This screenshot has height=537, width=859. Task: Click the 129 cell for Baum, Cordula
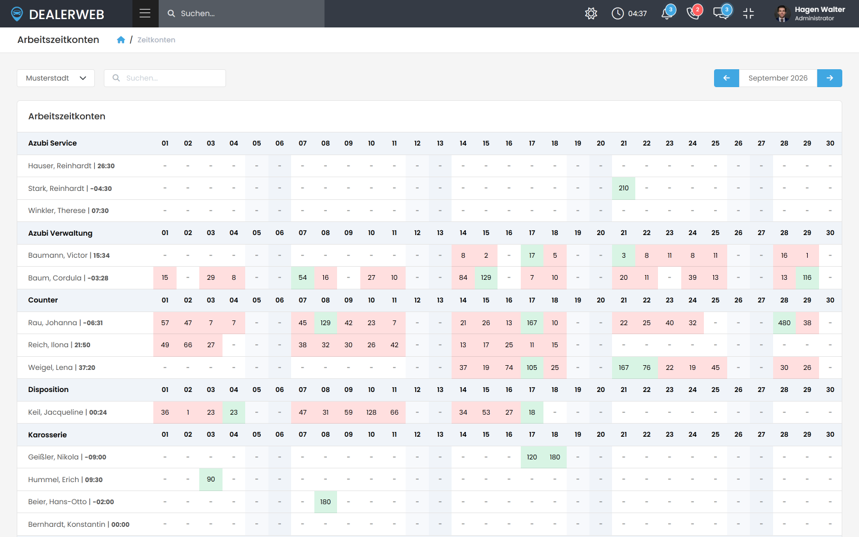coord(486,278)
